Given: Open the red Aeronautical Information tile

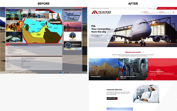Looking at the screenshot, I should click(162, 69).
